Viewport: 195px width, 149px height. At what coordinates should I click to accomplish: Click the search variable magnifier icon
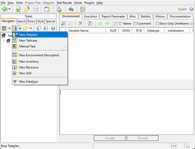coord(90,24)
